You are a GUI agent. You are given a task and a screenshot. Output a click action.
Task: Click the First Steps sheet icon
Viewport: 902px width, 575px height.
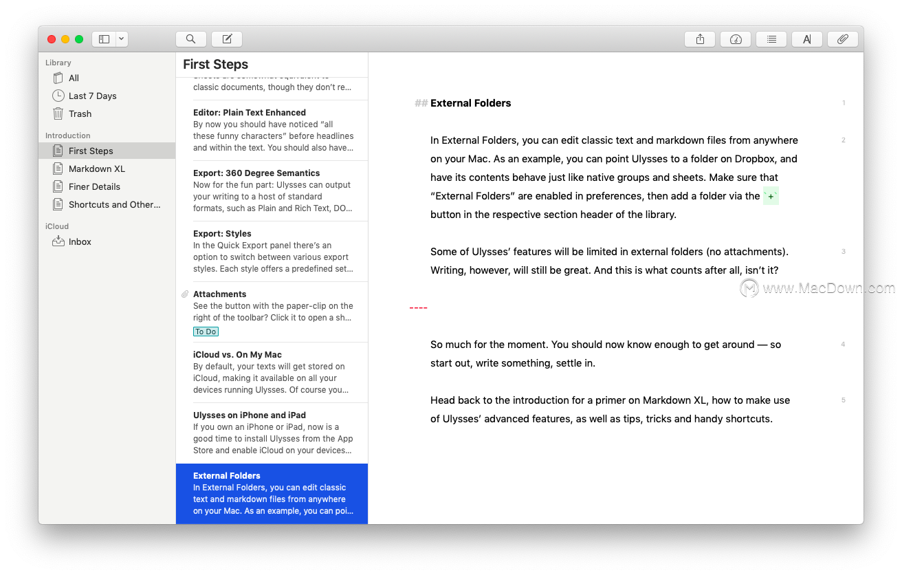coord(58,151)
